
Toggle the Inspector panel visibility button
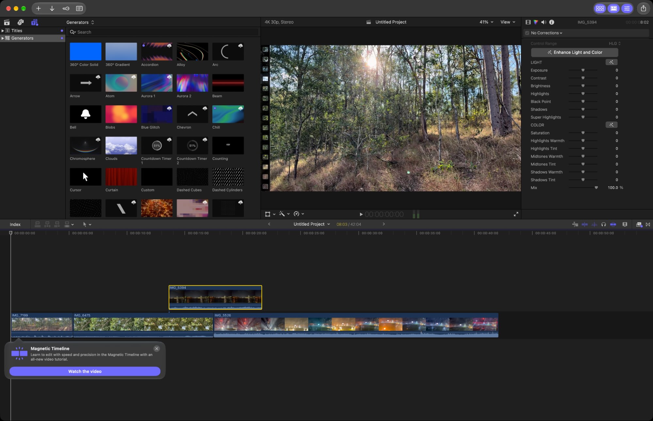(x=627, y=8)
